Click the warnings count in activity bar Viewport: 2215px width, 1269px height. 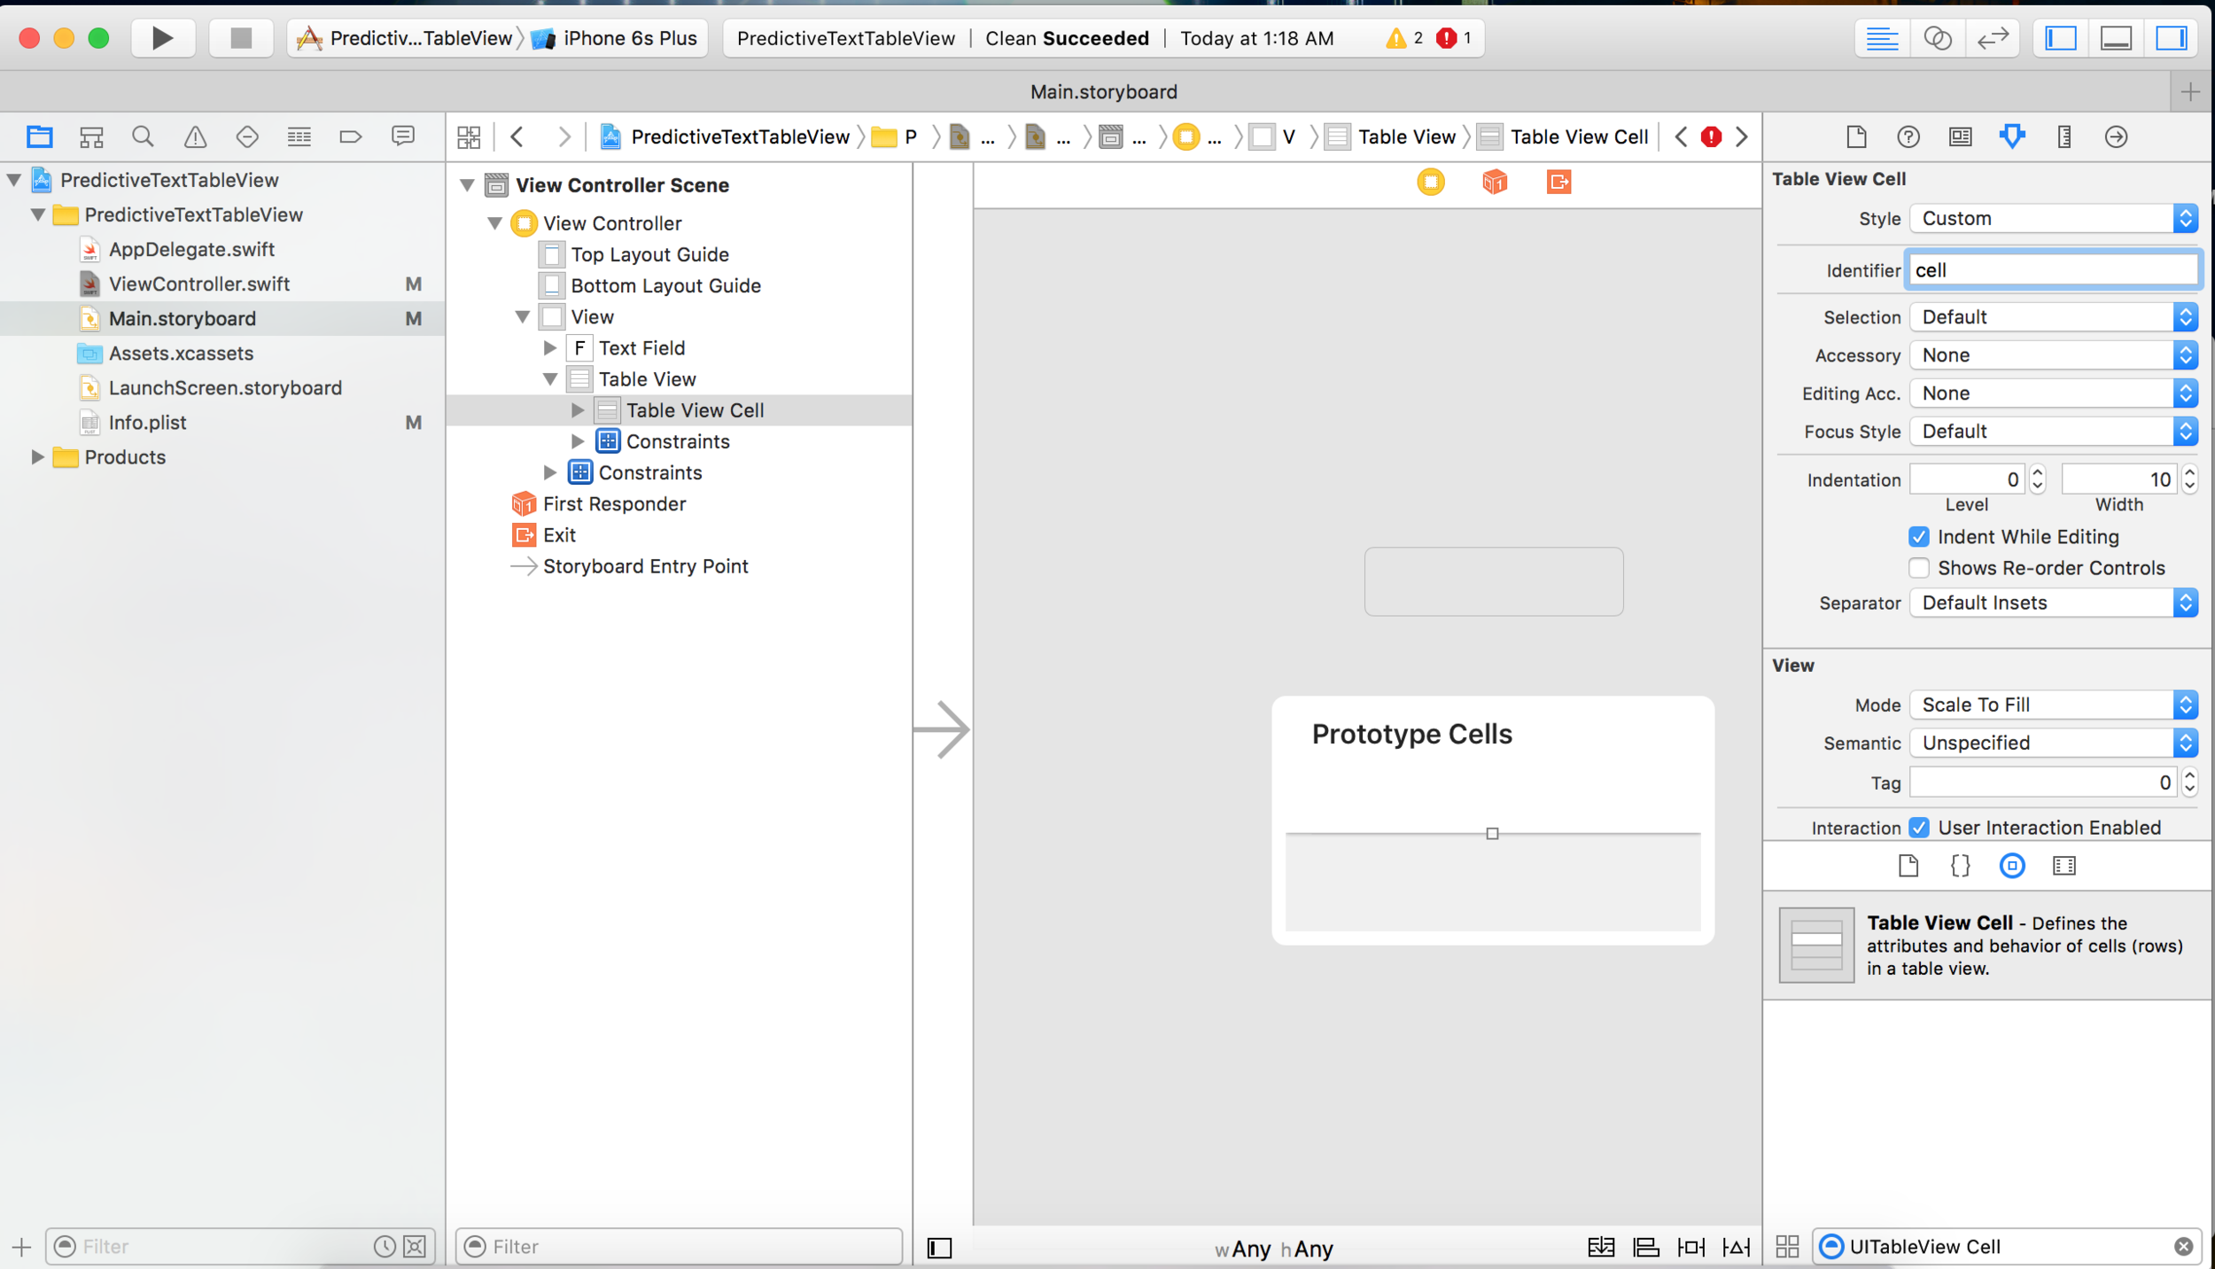click(1404, 38)
